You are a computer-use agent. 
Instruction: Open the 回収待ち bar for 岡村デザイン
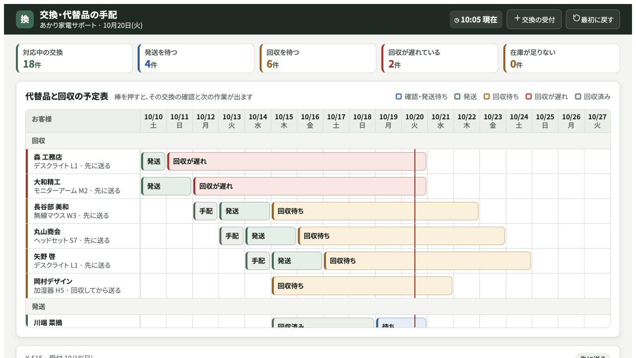pyautogui.click(x=362, y=286)
